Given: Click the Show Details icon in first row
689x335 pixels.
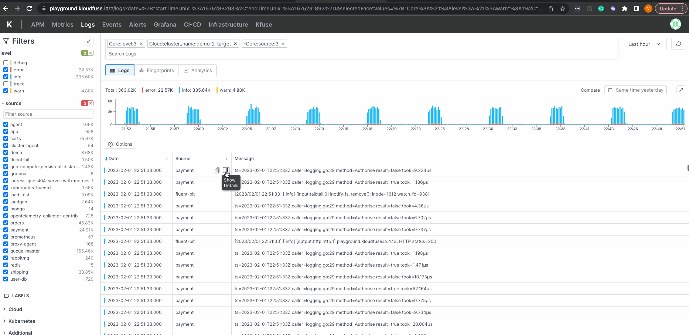Looking at the screenshot, I should click(226, 170).
